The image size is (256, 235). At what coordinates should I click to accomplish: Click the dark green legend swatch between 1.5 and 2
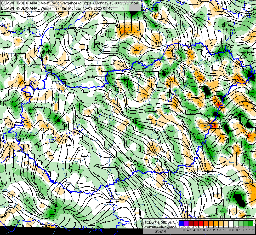(x=251, y=224)
